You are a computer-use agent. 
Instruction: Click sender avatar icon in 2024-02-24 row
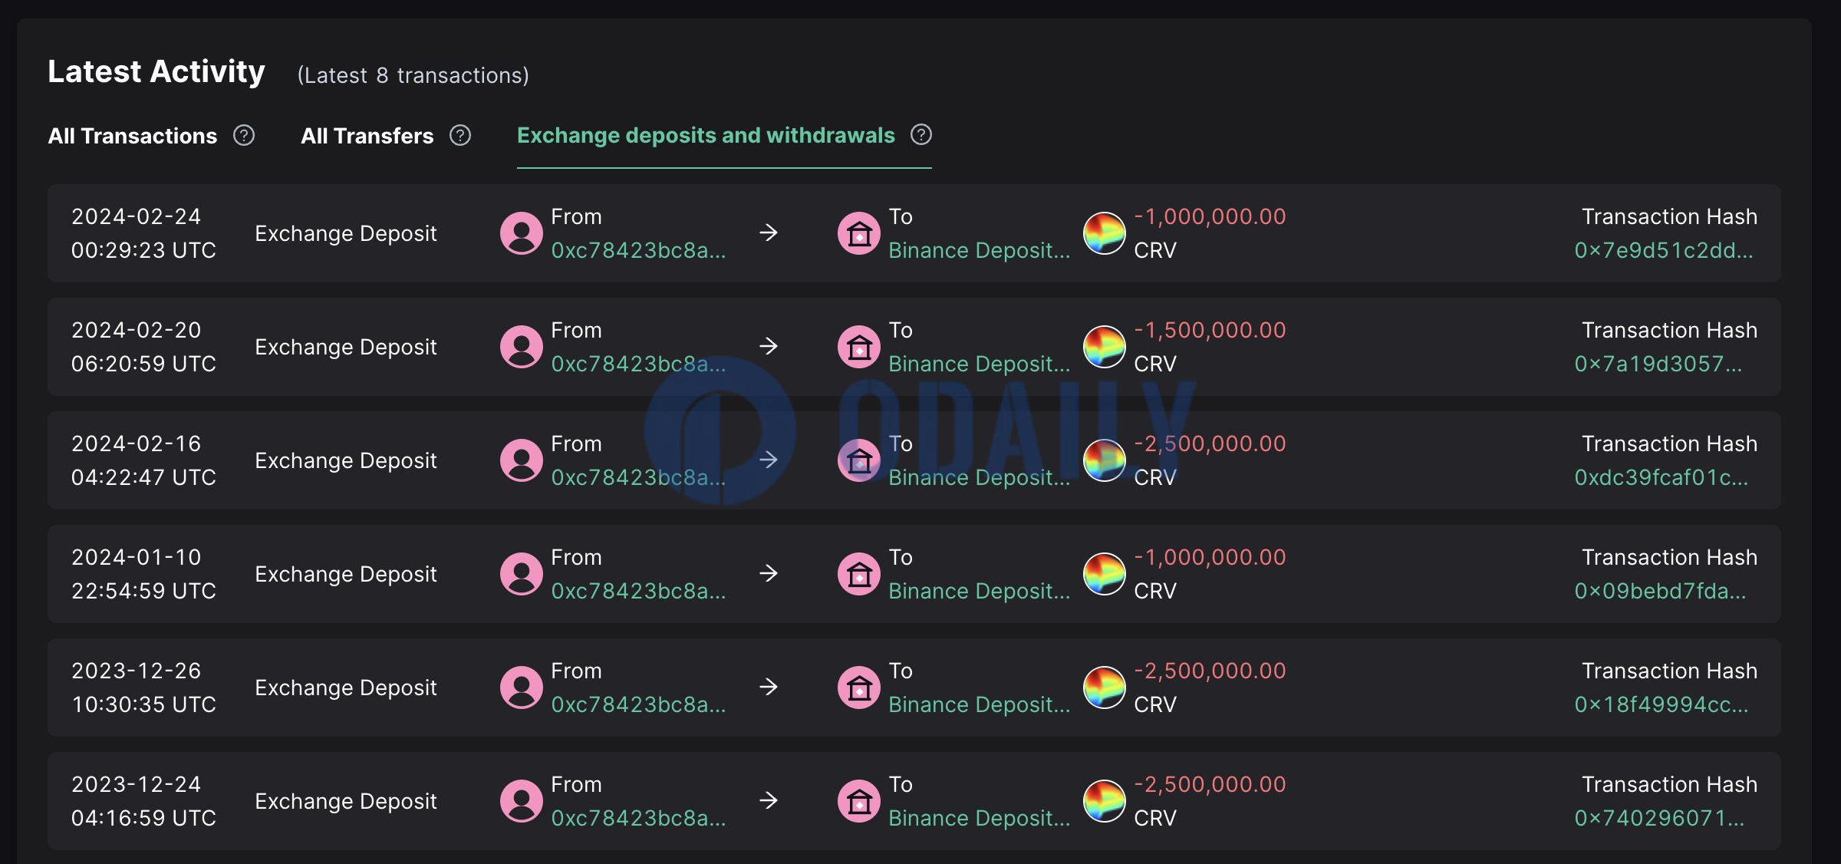pos(522,233)
